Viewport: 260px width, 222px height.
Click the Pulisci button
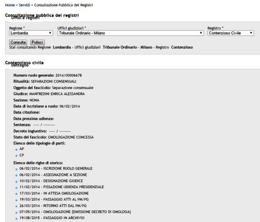[x=37, y=43]
